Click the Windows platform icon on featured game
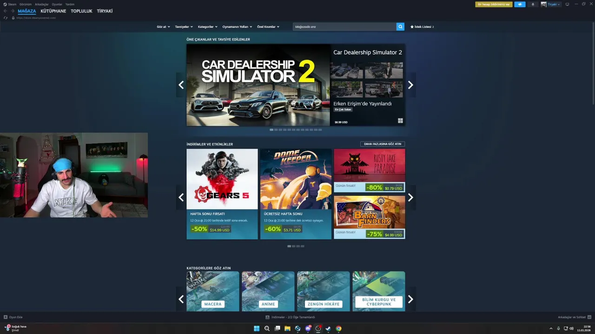 pos(400,121)
